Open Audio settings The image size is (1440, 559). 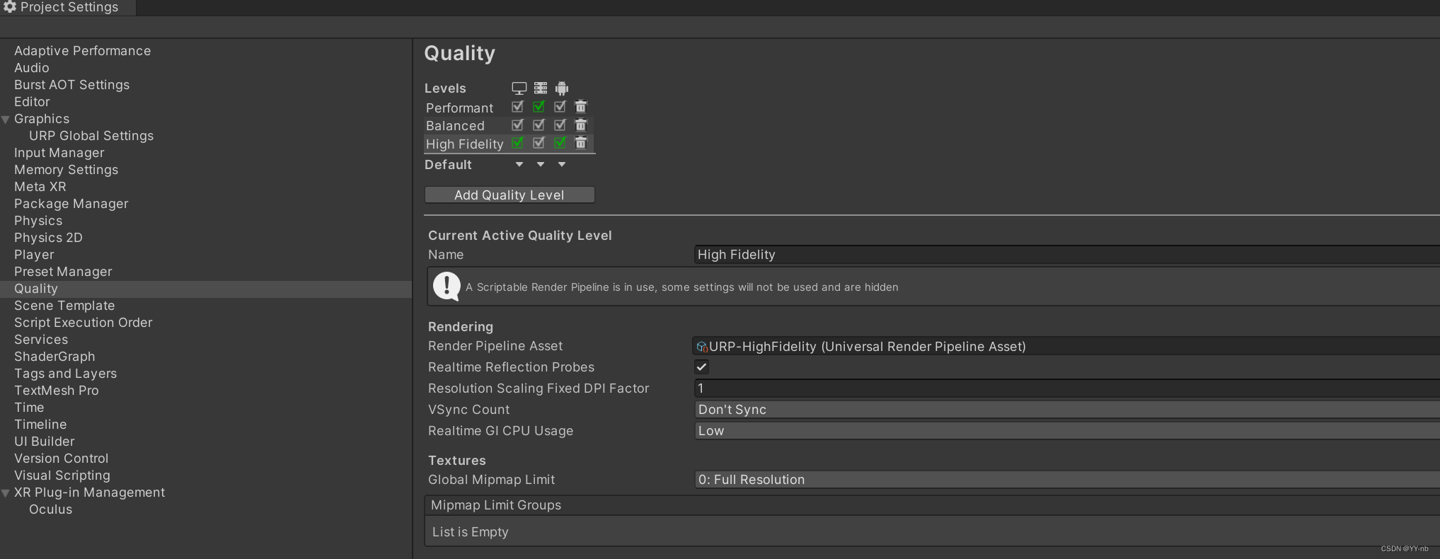click(32, 68)
